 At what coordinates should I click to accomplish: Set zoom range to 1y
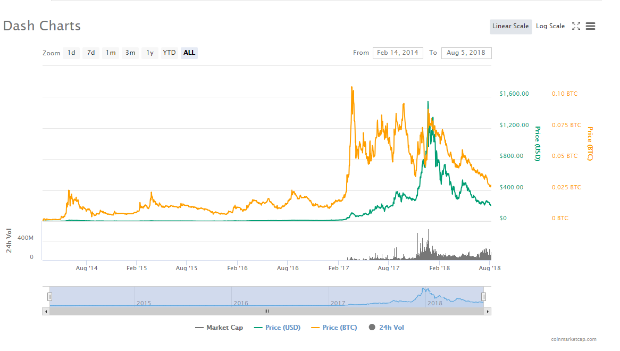coord(150,53)
